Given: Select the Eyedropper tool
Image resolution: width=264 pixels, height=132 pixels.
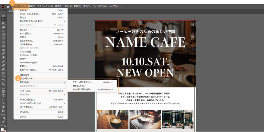Looking at the screenshot, I should pos(3,122).
